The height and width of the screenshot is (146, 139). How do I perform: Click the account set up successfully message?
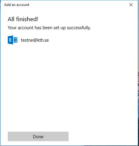tap(49, 28)
